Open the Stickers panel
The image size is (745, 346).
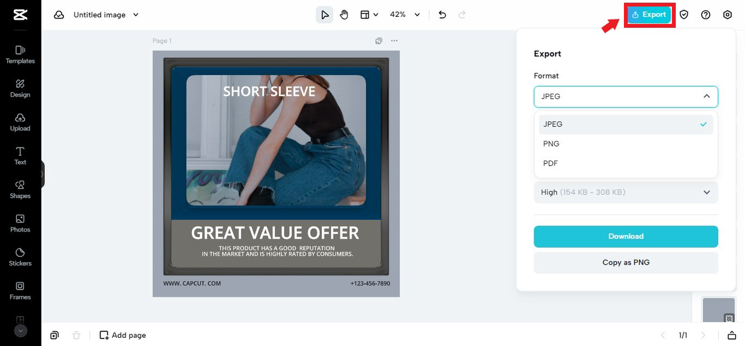[x=20, y=257]
